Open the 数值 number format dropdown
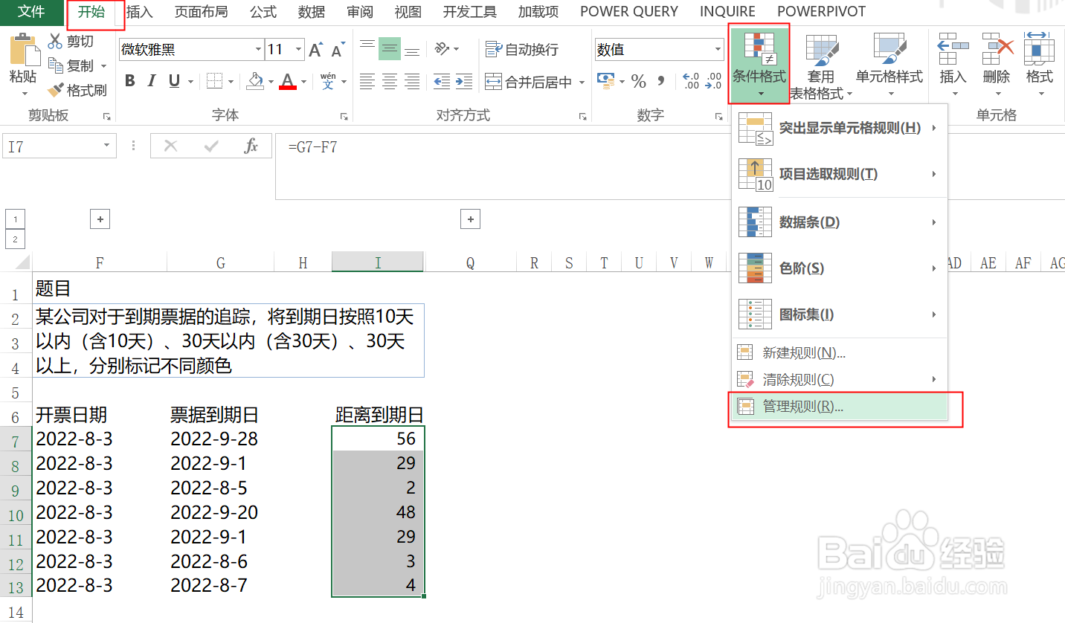Screen dimensions: 1065x623 tap(718, 50)
